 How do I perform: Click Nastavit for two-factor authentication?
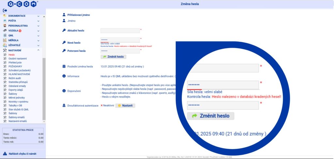[126, 106]
